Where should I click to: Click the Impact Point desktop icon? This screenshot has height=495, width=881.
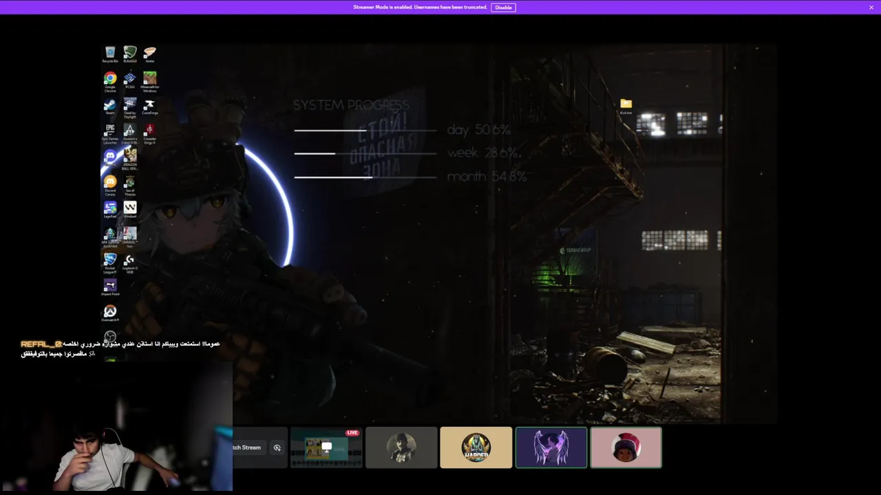(x=110, y=287)
